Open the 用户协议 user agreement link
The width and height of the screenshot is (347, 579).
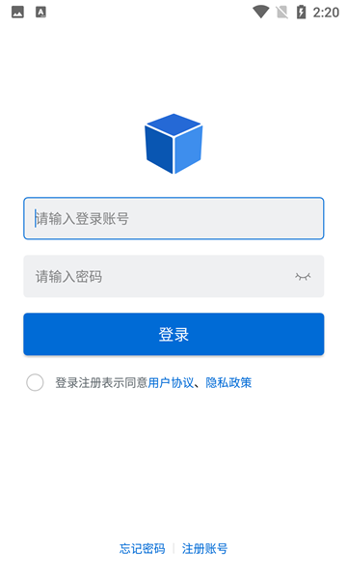click(171, 382)
